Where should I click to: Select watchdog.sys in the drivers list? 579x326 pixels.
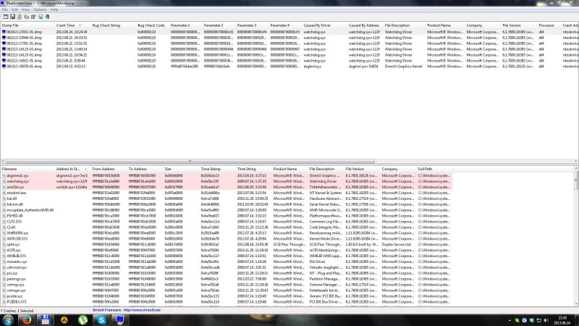pos(227,182)
